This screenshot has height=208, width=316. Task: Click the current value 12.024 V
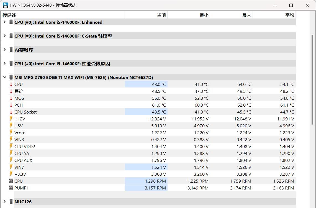(157, 119)
